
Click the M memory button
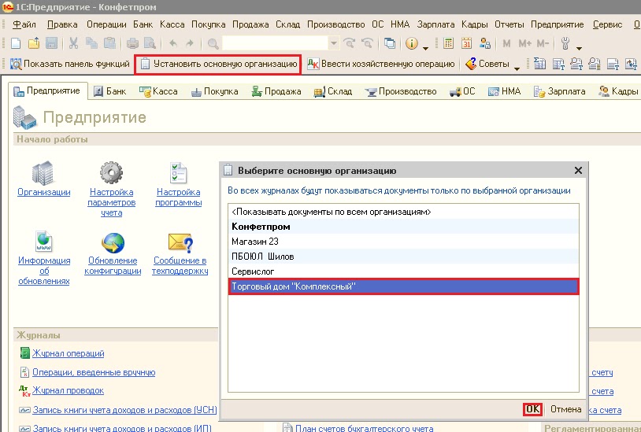(x=506, y=42)
